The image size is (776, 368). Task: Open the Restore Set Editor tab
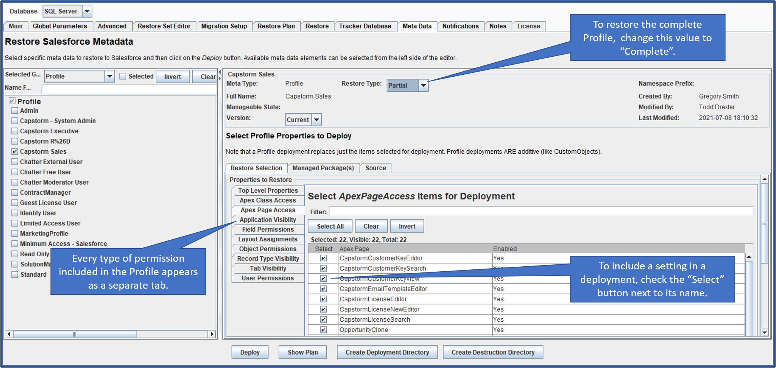pos(164,26)
